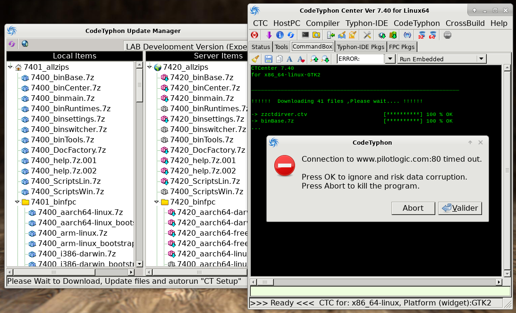
Task: Click the purple refresh icon in Update Manager
Action: click(x=12, y=44)
